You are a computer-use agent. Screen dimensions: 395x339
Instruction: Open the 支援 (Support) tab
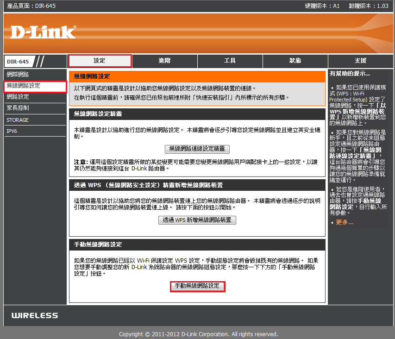click(x=360, y=61)
